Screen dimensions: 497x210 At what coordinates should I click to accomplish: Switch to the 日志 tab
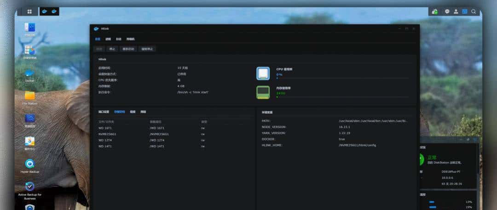tap(118, 39)
